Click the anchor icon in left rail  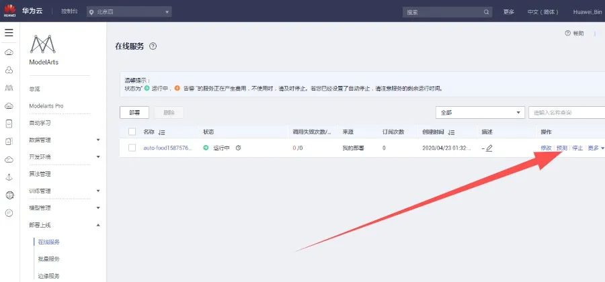tap(9, 177)
